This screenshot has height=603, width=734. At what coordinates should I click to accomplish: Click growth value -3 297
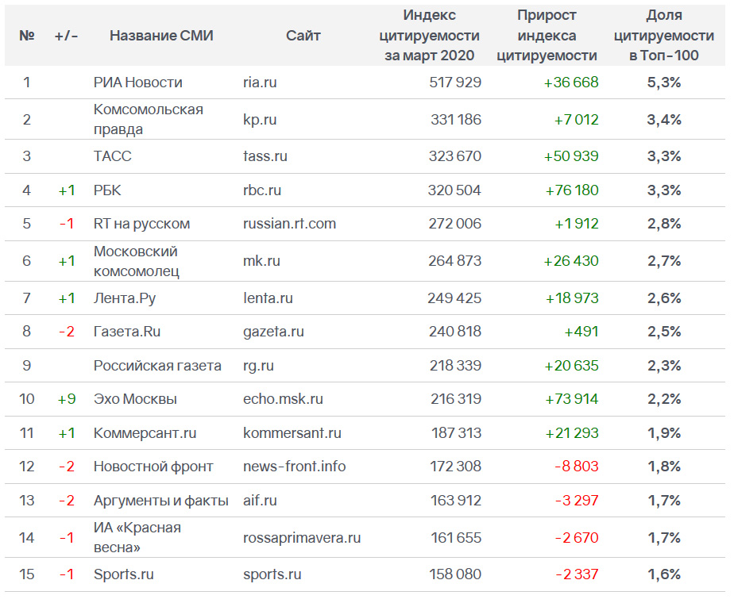pyautogui.click(x=577, y=501)
